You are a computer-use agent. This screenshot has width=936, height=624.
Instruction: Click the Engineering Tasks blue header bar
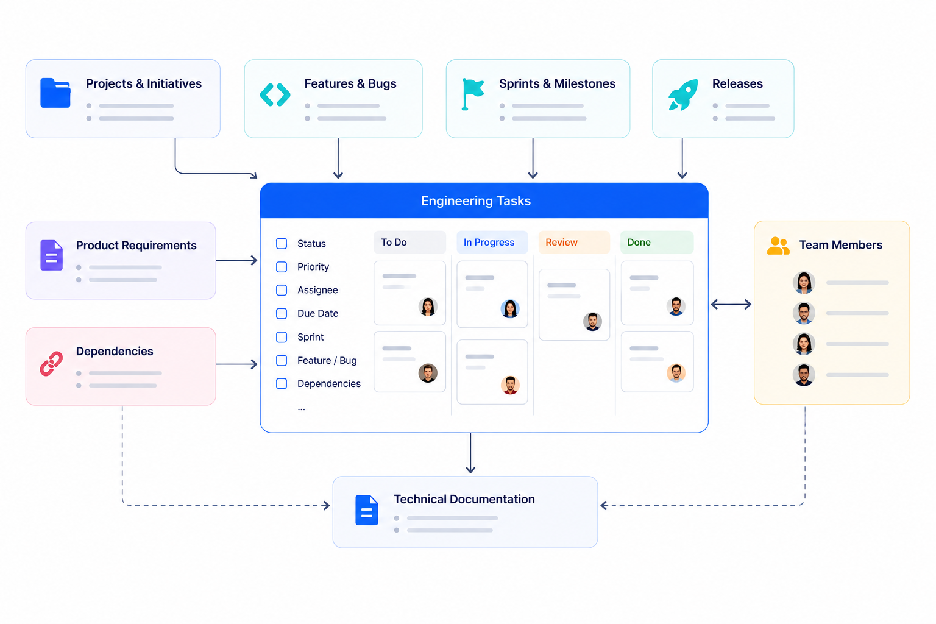pyautogui.click(x=484, y=200)
